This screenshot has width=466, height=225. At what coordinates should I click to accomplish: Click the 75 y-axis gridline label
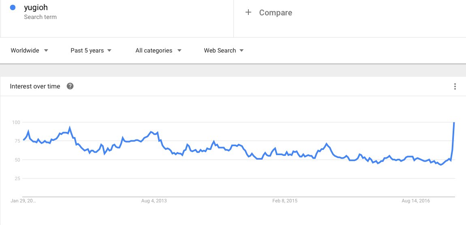[17, 141]
